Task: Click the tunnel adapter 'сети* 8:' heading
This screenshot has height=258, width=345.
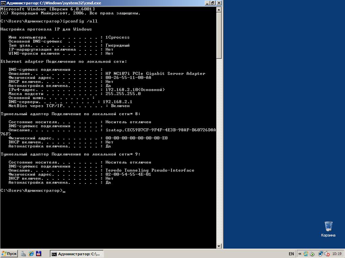Action: pyautogui.click(x=70, y=114)
